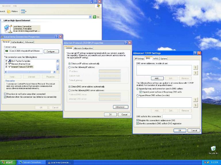The width and height of the screenshot is (221, 165).
Task: Click the Configure button
Action: click(51, 52)
